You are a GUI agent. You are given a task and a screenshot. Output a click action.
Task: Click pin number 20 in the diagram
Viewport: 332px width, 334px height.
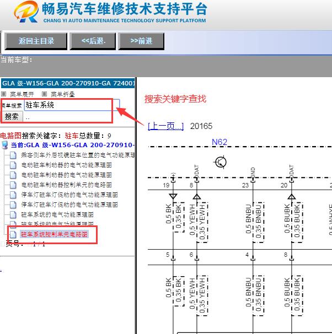click(x=284, y=185)
